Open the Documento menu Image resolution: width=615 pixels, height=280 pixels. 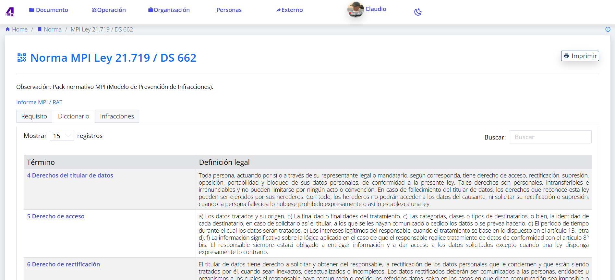click(x=49, y=10)
